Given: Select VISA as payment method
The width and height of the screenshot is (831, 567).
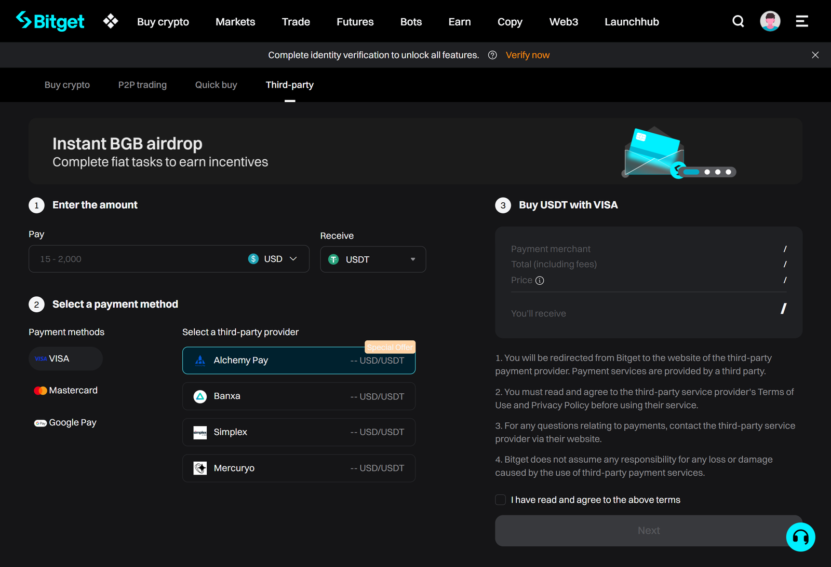Looking at the screenshot, I should [65, 358].
